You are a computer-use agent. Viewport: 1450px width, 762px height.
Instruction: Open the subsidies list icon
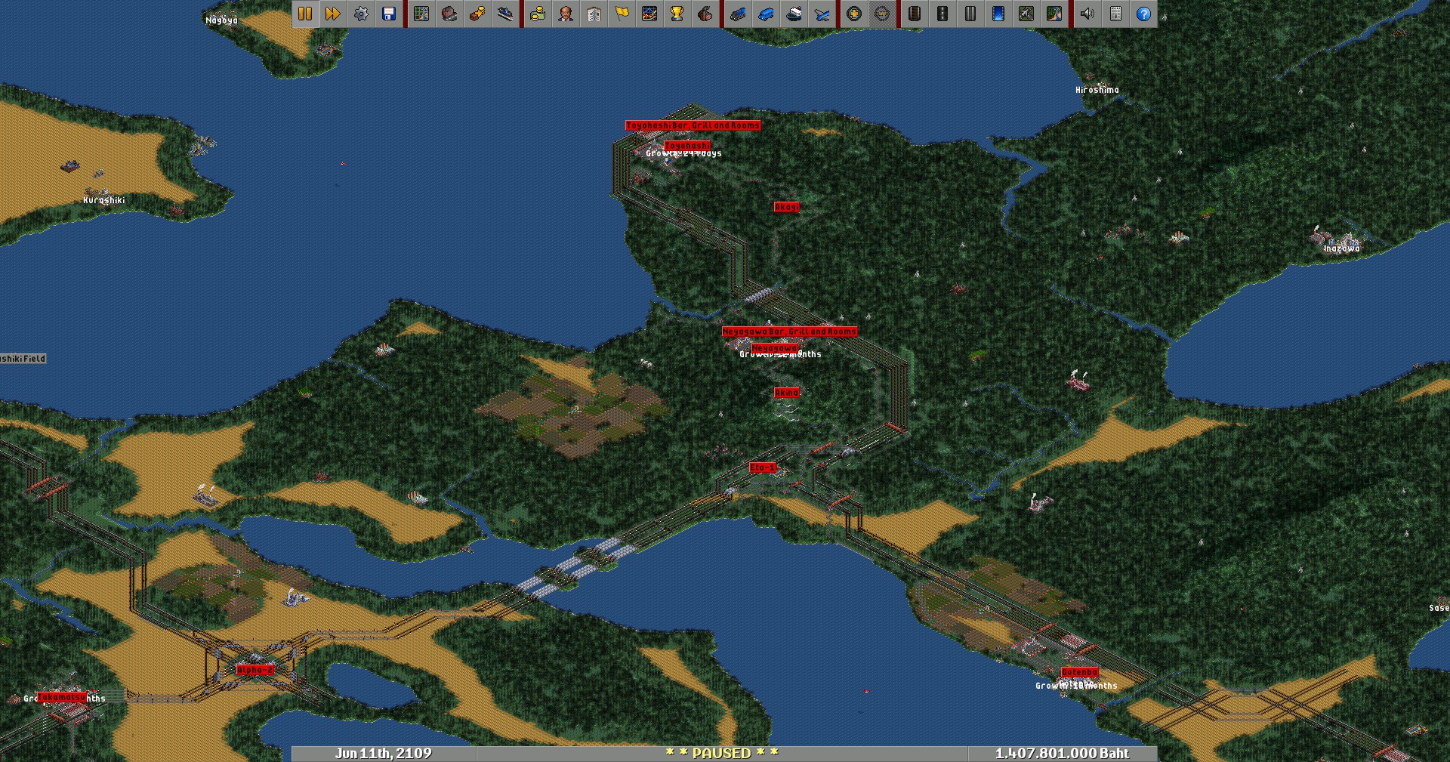477,14
